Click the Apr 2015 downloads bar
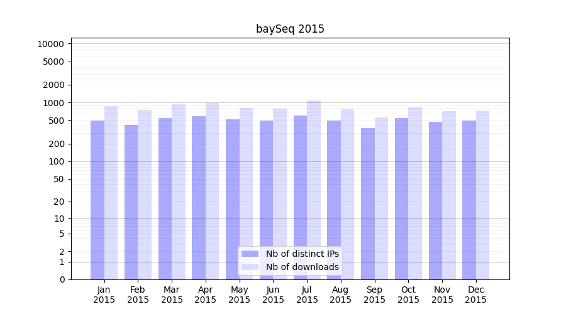566x314 pixels. point(213,191)
